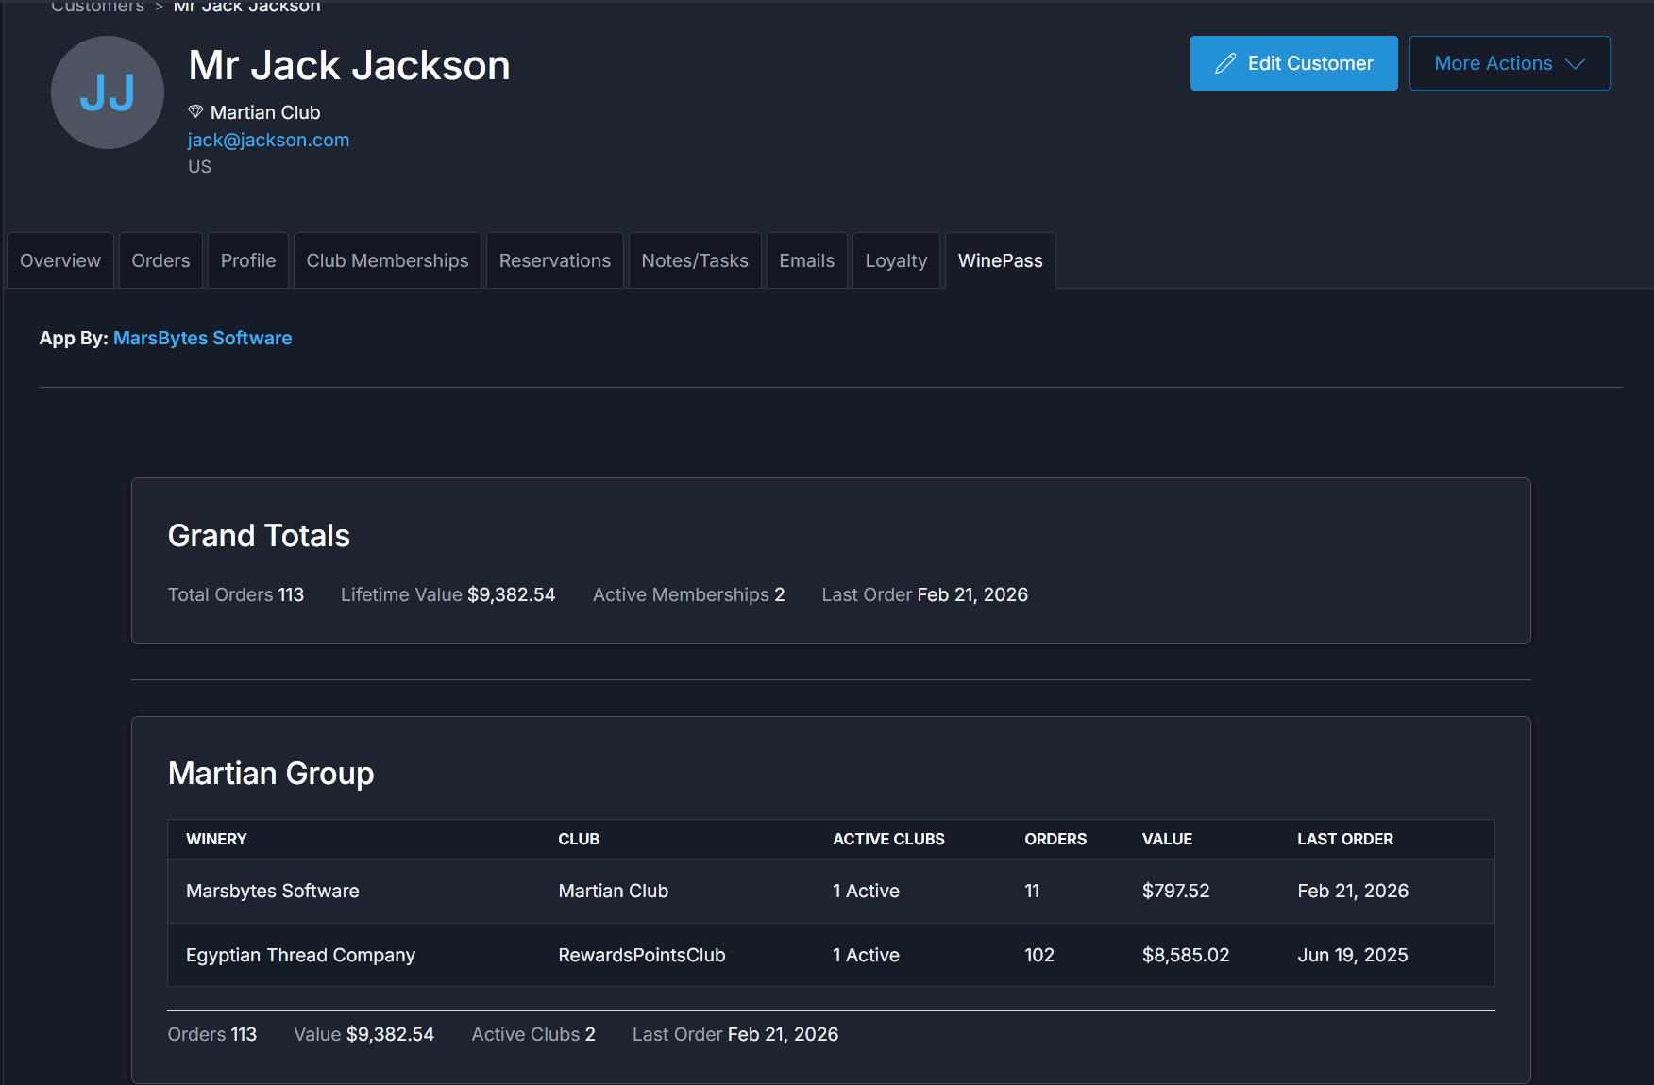The image size is (1654, 1085).
Task: Click the Egyptian Thread Company row
Action: pos(300,955)
